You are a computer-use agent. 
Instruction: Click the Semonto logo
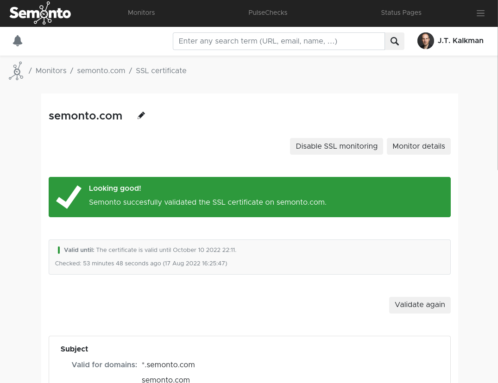pyautogui.click(x=40, y=13)
